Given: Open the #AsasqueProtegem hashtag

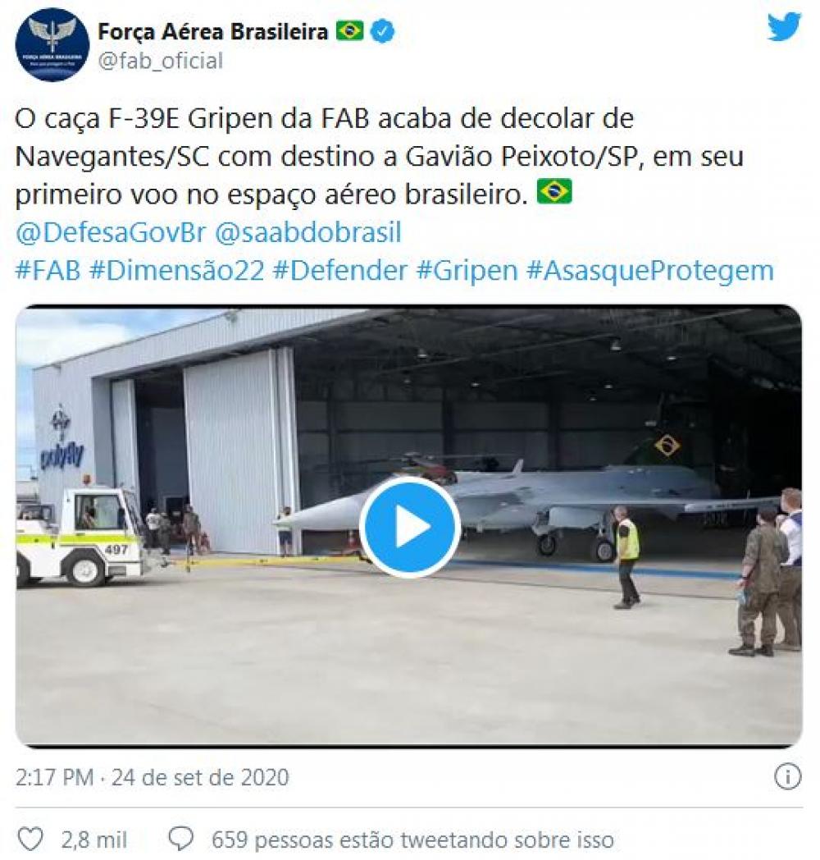Looking at the screenshot, I should point(650,271).
